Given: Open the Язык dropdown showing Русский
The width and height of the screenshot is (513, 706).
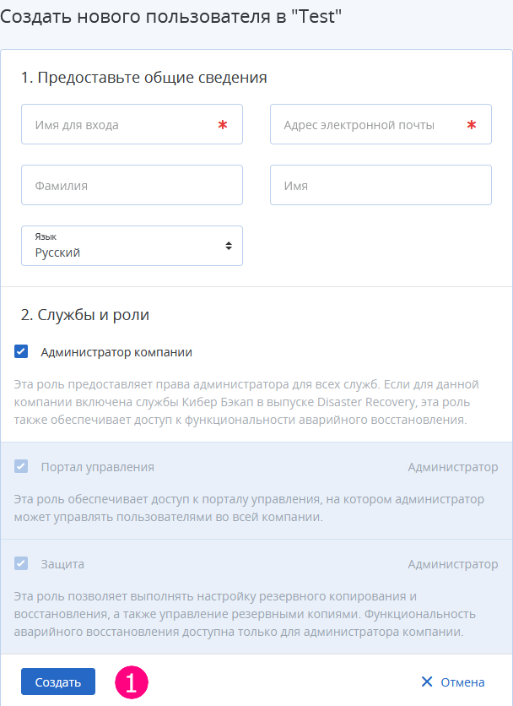Looking at the screenshot, I should tap(132, 246).
